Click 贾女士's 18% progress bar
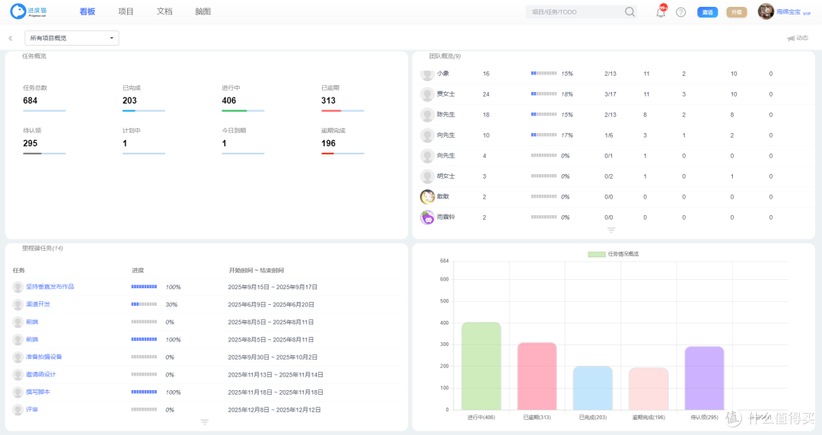The width and height of the screenshot is (822, 435). pos(543,94)
